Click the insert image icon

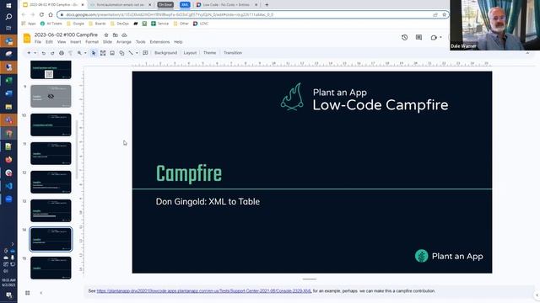pyautogui.click(x=112, y=53)
